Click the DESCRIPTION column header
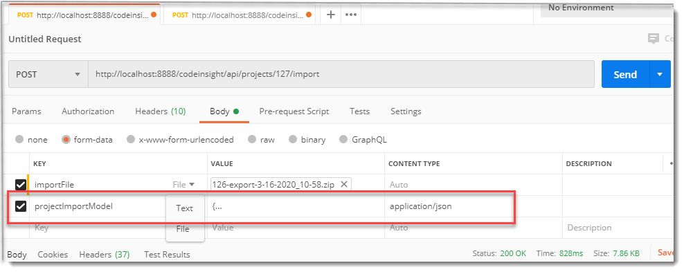This screenshot has width=684, height=272. 588,164
